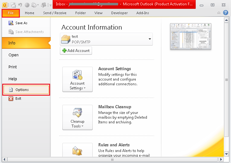Click the Add Account button
Screen dimensions: 231x163
76,51
